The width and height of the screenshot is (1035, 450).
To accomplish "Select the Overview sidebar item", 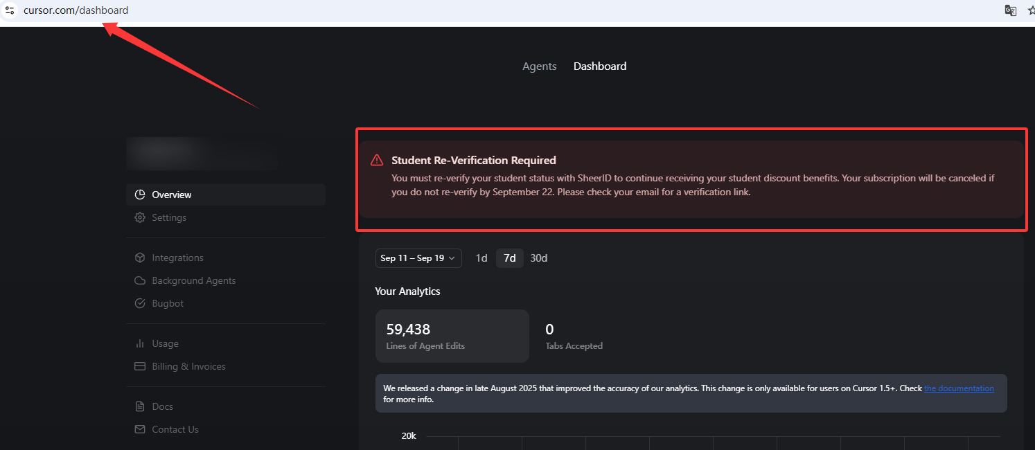I will coord(226,195).
